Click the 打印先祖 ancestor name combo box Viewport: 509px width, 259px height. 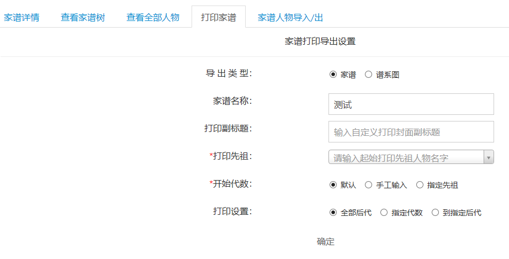pos(406,158)
